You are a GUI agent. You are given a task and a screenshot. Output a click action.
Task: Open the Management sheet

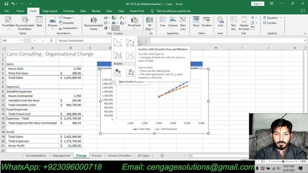(61, 156)
